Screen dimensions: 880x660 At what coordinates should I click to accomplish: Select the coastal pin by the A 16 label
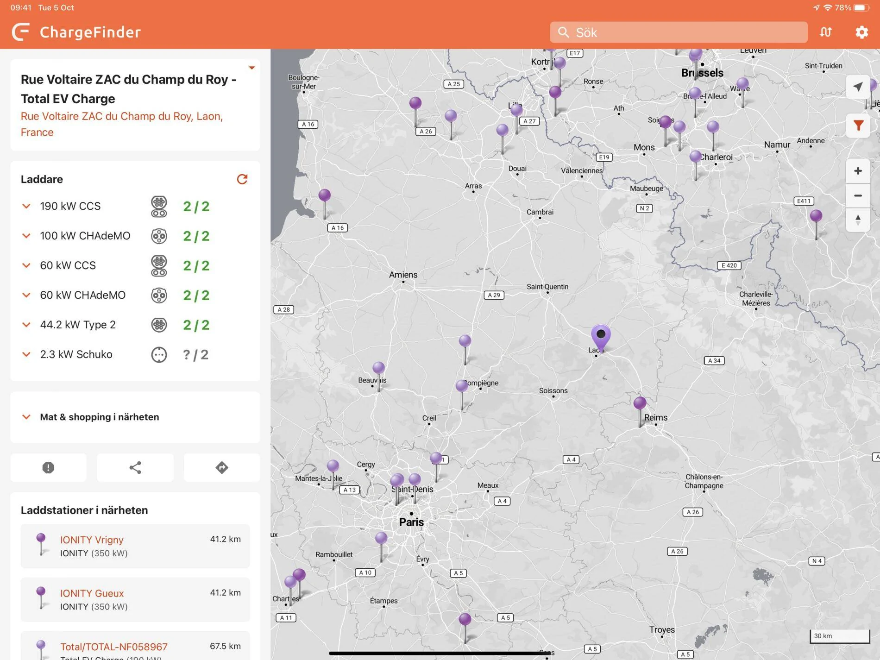click(325, 195)
